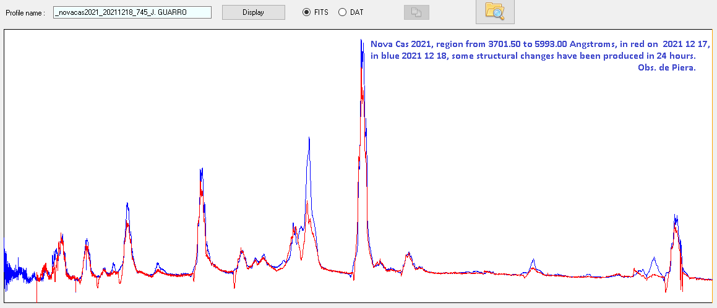Click the 'structural changes' annotation line

point(533,56)
